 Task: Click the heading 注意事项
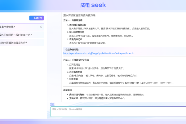click(x=68, y=90)
